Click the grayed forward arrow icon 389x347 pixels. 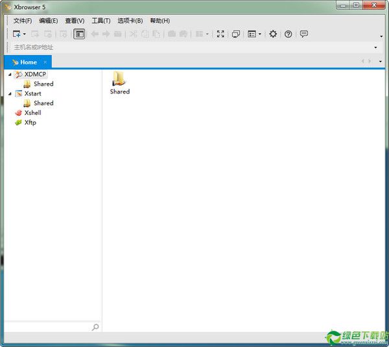coord(106,34)
